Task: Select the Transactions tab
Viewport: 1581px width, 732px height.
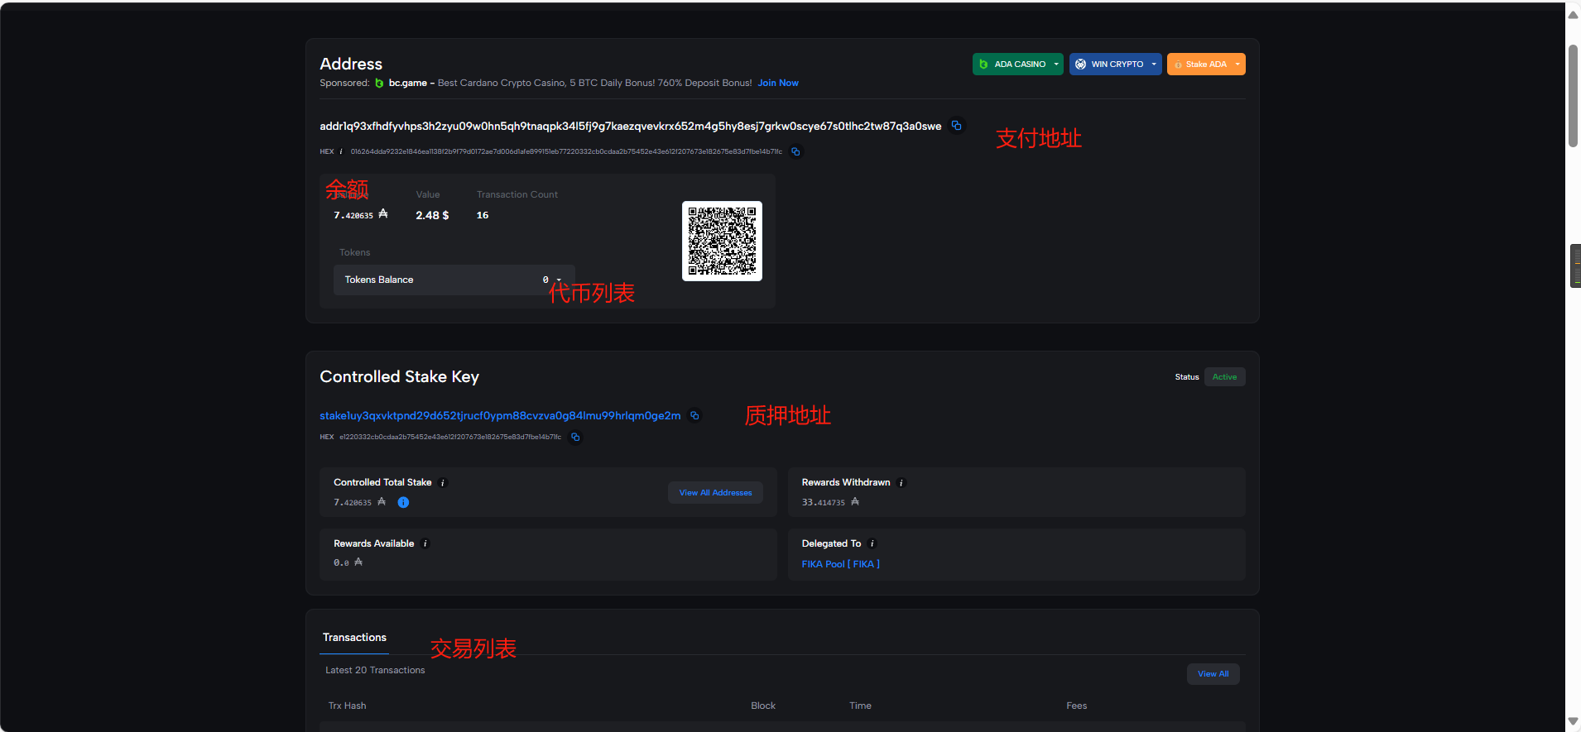Action: pos(354,638)
